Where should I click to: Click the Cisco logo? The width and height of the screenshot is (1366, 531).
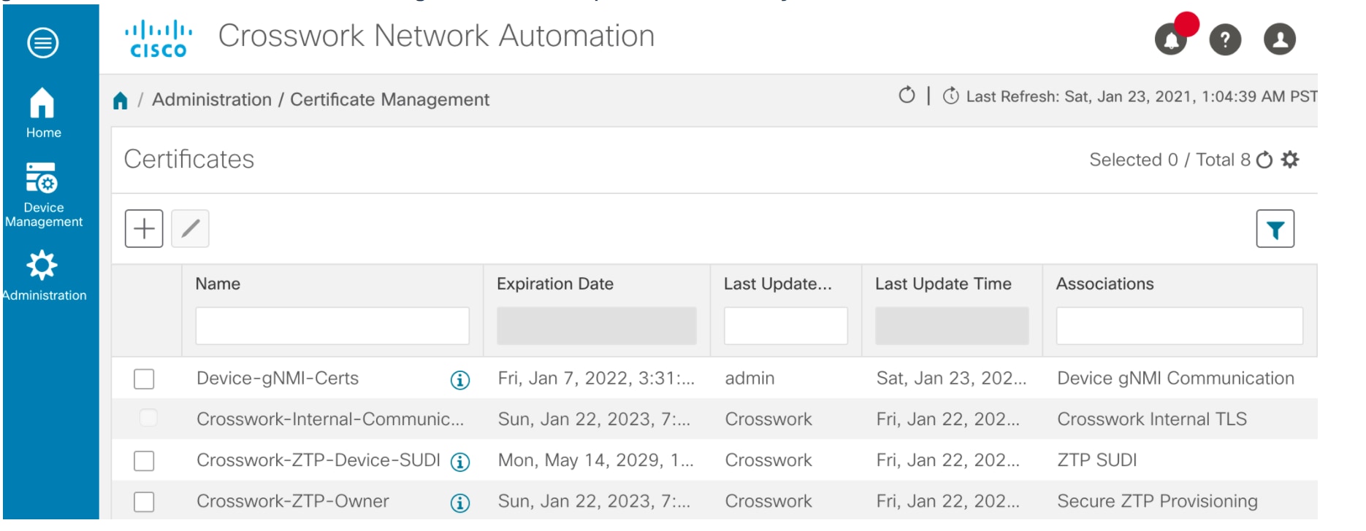159,39
